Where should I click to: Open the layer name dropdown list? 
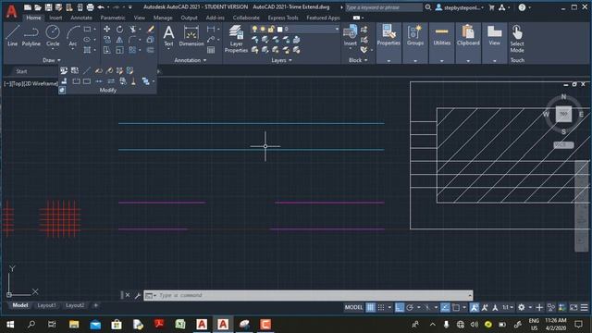pyautogui.click(x=337, y=29)
